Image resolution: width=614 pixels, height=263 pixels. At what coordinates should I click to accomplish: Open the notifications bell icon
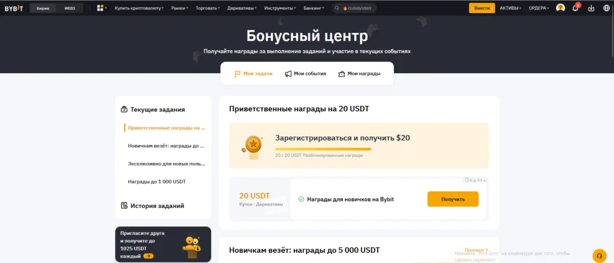(x=575, y=8)
